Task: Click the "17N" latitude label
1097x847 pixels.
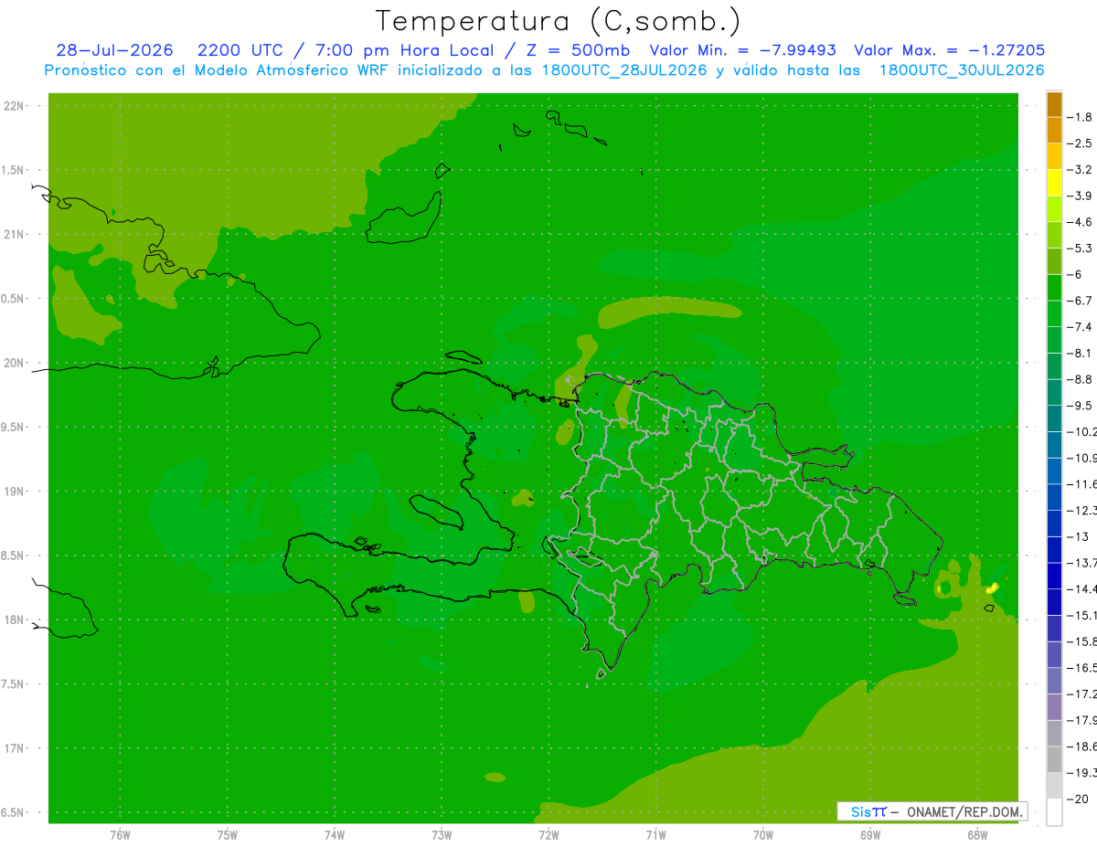Action: [14, 748]
